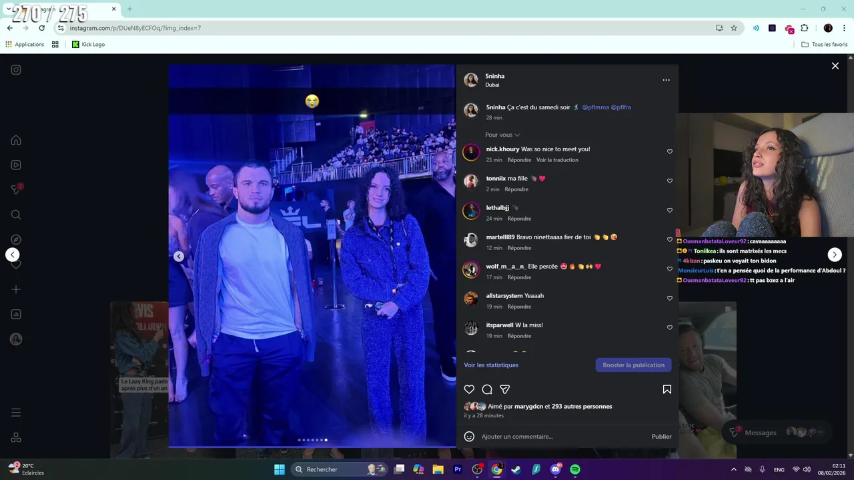
Task: Open emoji picker in comment field
Action: pos(469,437)
